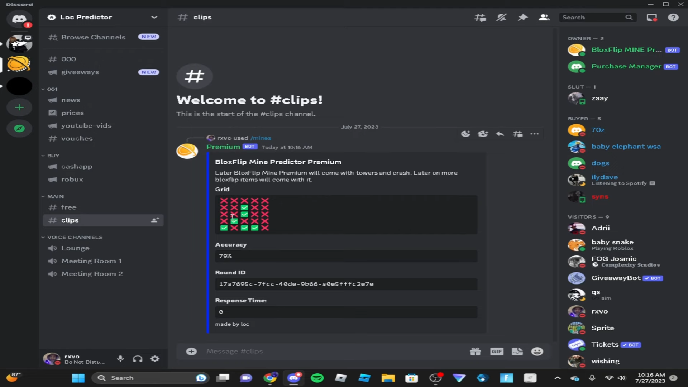
Task: Open the GIF picker
Action: (x=497, y=352)
